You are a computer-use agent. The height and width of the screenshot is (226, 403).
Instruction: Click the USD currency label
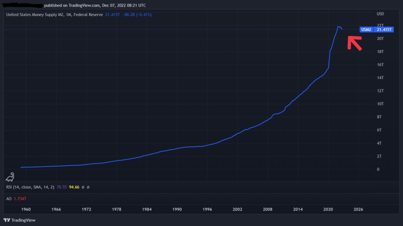tap(380, 14)
